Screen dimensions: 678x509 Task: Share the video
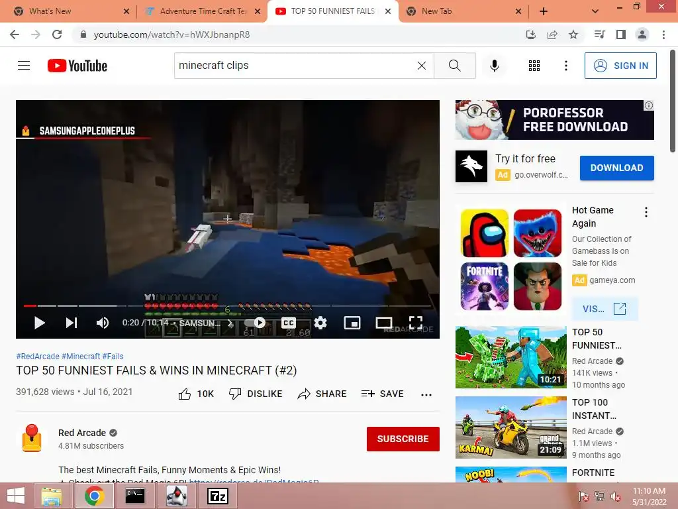click(x=322, y=394)
